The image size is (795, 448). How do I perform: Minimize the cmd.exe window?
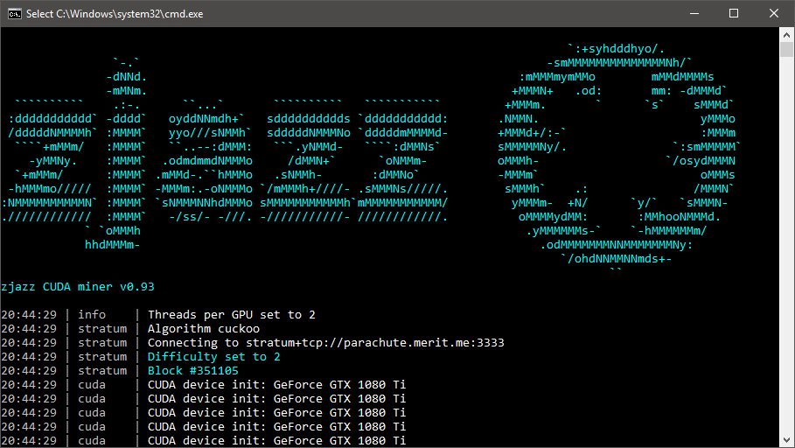coord(694,14)
